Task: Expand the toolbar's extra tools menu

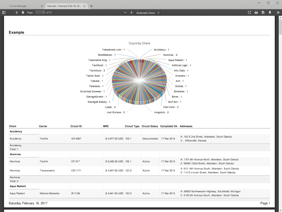Action: (278, 13)
